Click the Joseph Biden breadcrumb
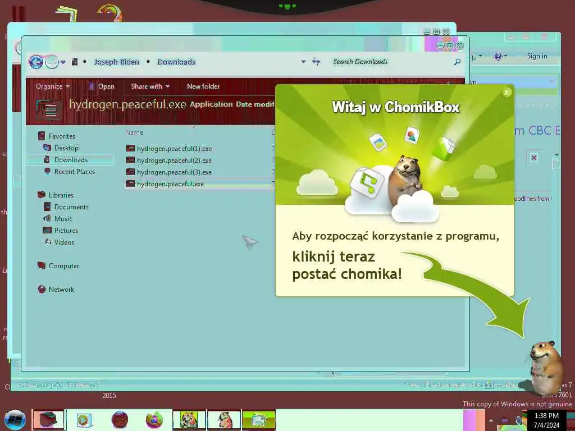The width and height of the screenshot is (575, 431). click(116, 62)
